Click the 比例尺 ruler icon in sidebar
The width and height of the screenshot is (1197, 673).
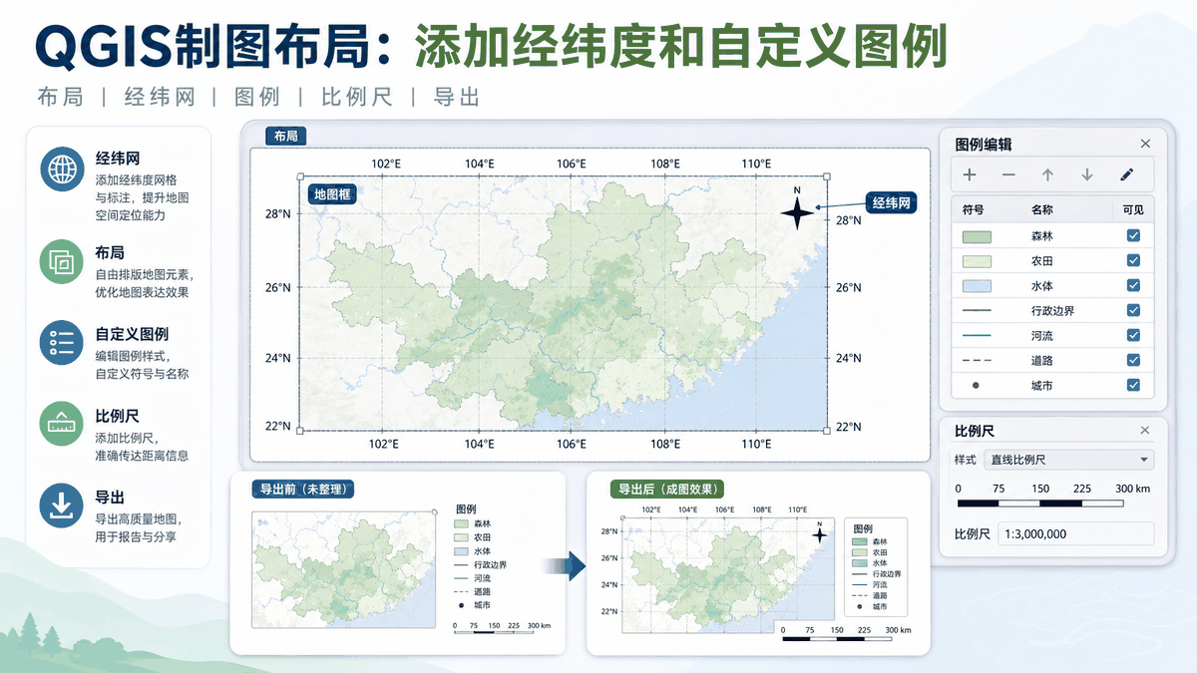click(x=62, y=423)
